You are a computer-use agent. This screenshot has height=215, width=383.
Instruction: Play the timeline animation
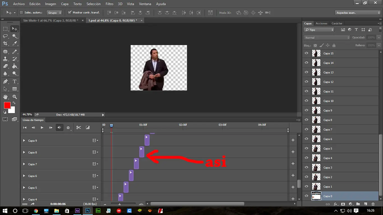(42, 127)
